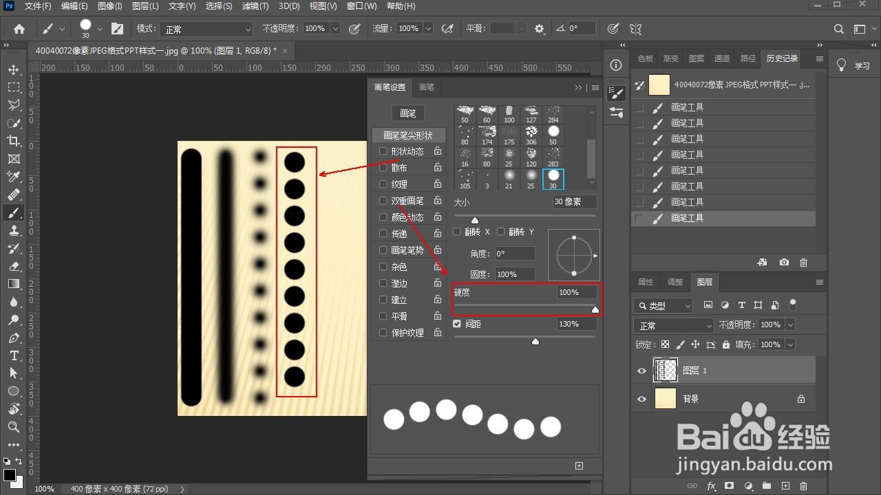Enable 形状动态 checkbox

(383, 151)
